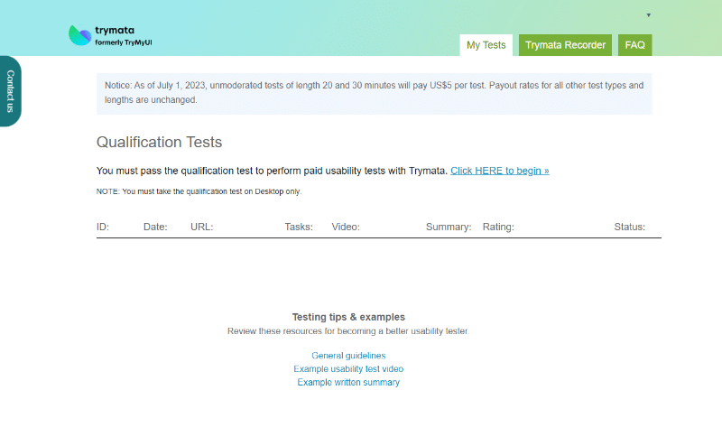This screenshot has width=722, height=446.
Task: Go to the FAQ tab
Action: pyautogui.click(x=634, y=45)
